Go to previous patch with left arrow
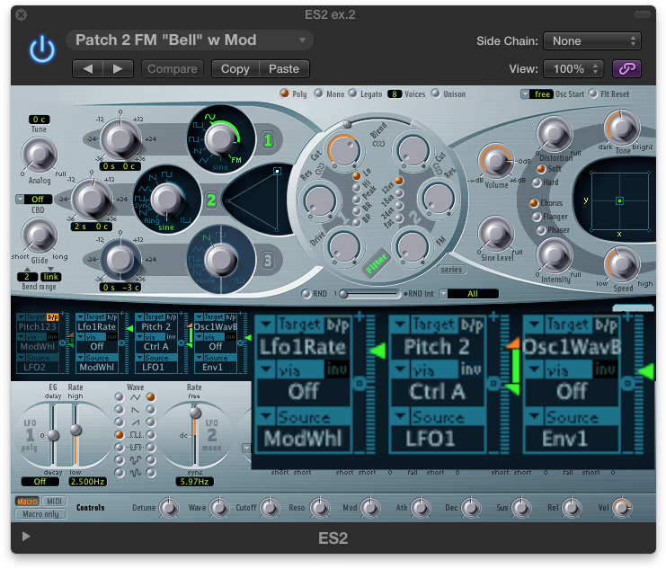 point(87,68)
